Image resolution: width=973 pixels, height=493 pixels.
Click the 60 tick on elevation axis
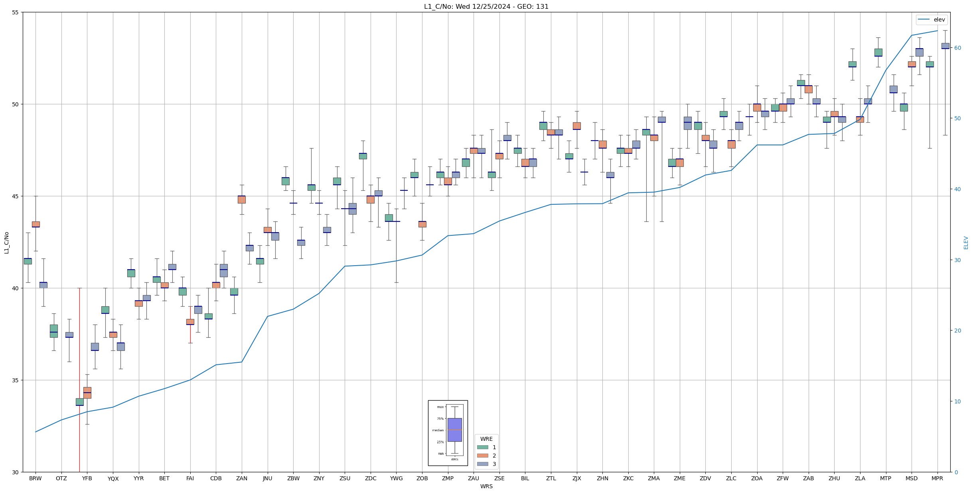pos(957,48)
